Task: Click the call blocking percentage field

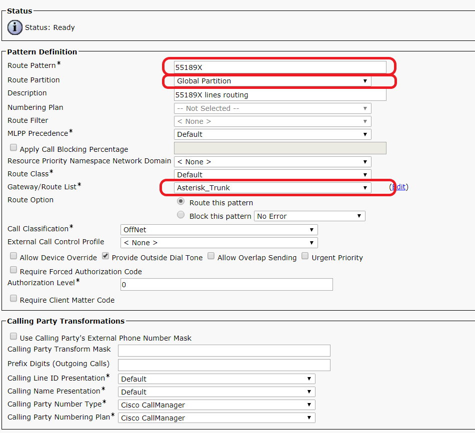Action: coord(280,148)
